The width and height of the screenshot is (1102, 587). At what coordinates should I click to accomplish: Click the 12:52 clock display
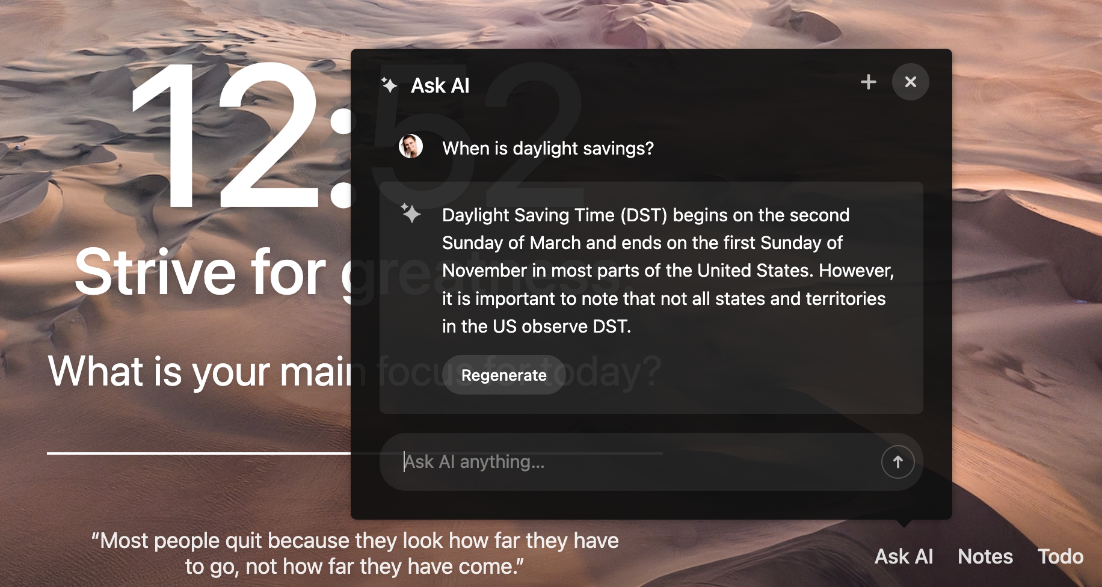click(241, 135)
